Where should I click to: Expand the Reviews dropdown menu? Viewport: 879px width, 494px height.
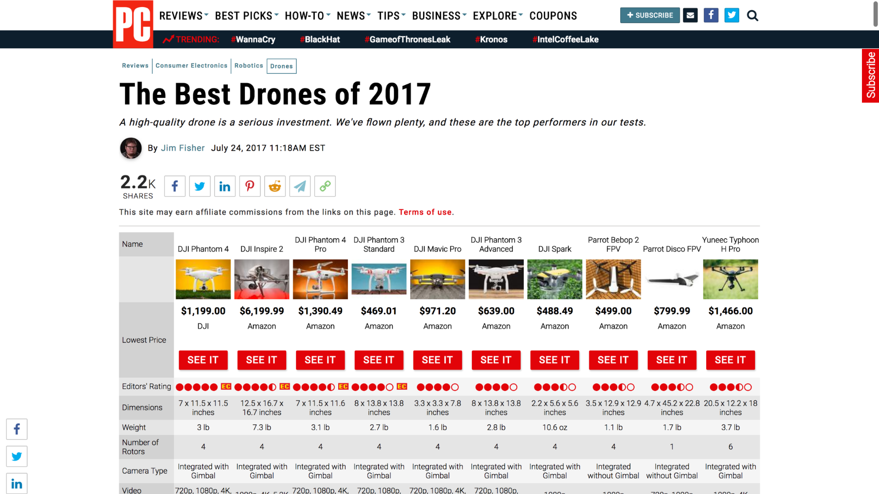click(184, 16)
